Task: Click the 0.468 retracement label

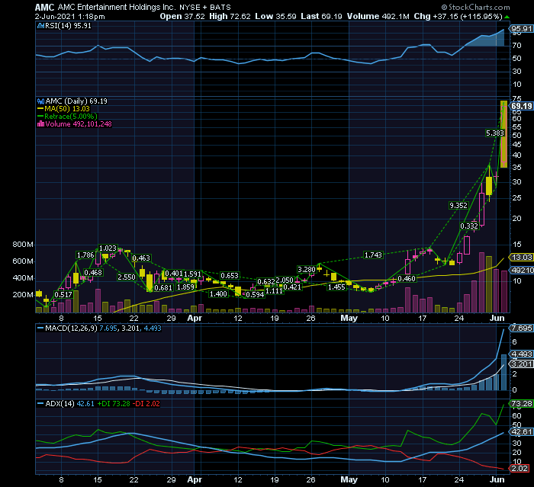Action: [93, 273]
